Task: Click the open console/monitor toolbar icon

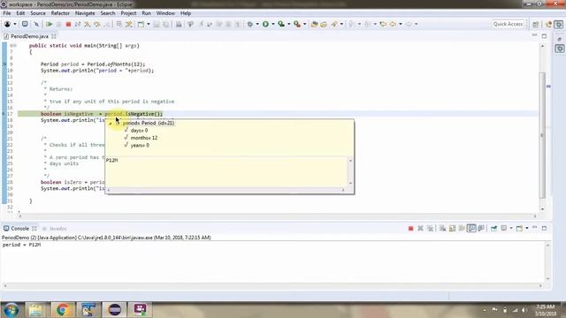Action: (25, 24)
